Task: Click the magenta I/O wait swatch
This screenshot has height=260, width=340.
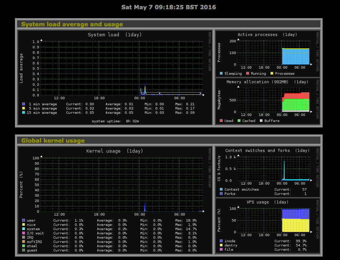Action: 24,233
